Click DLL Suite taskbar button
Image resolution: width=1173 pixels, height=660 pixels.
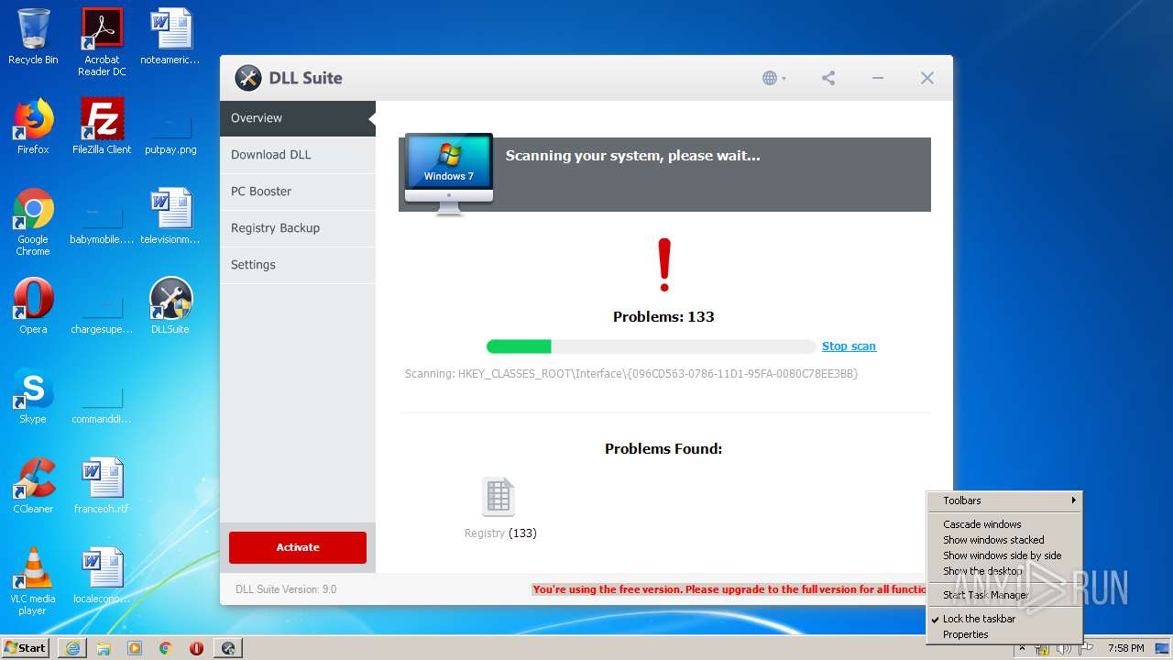(x=228, y=648)
